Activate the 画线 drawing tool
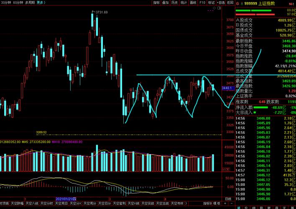The width and height of the screenshot is (296, 209). click(193, 3)
